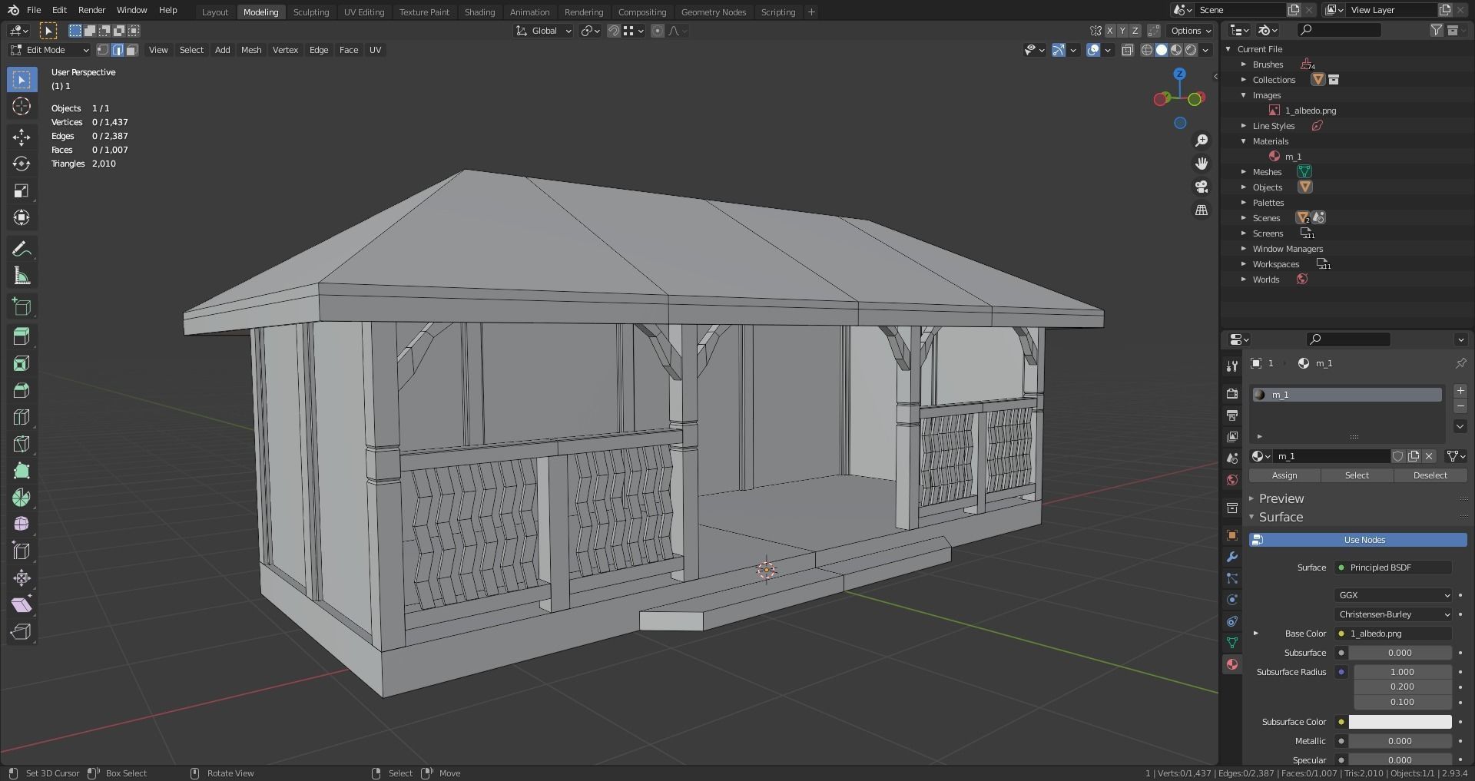Select the Measure tool
This screenshot has height=781, width=1475.
[x=22, y=275]
